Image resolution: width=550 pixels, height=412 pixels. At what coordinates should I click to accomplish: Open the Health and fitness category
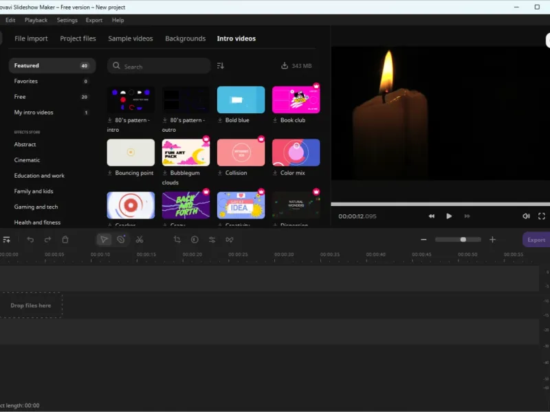point(37,222)
